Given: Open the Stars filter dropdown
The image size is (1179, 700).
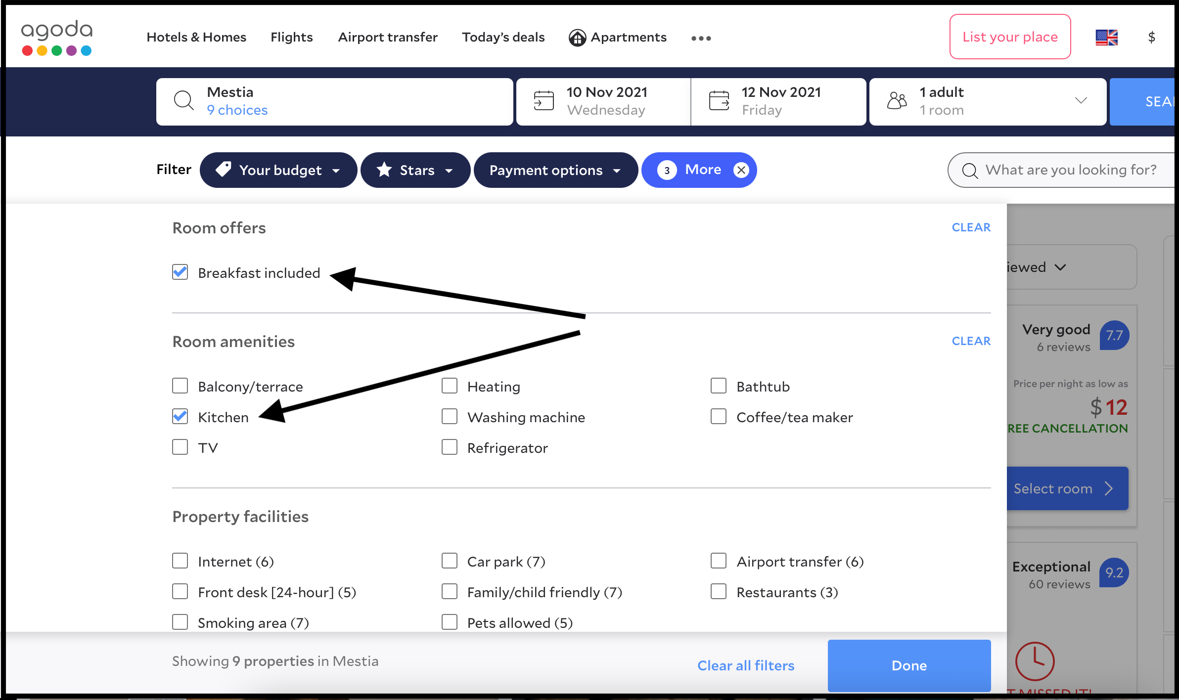Looking at the screenshot, I should coord(415,170).
